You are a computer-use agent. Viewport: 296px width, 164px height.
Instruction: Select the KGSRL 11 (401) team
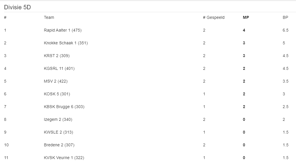[x=59, y=69]
